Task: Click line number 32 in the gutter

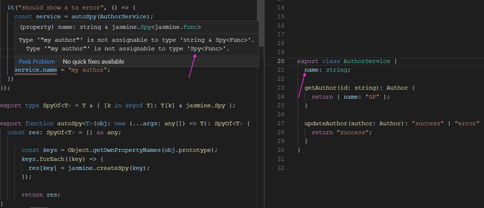Action: [x=281, y=168]
